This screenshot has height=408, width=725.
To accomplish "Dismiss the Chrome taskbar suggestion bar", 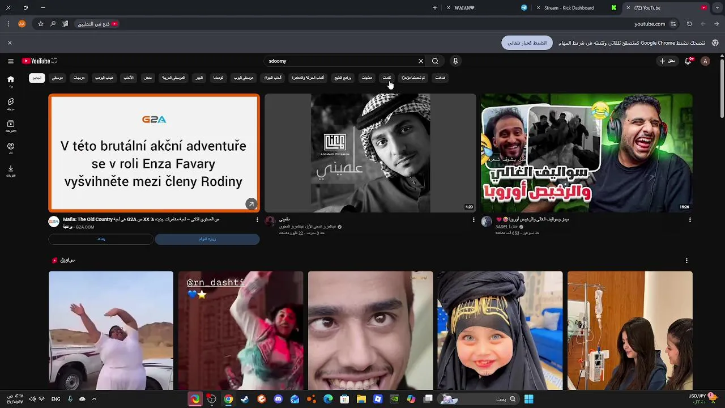I will [x=10, y=42].
